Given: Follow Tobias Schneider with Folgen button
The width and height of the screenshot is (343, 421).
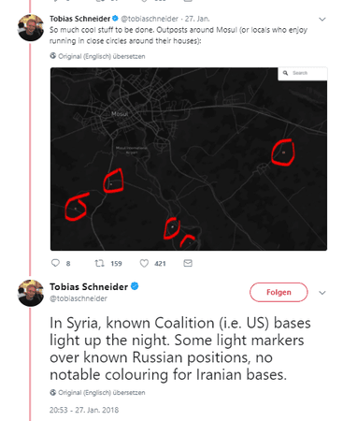Looking at the screenshot, I should 279,292.
